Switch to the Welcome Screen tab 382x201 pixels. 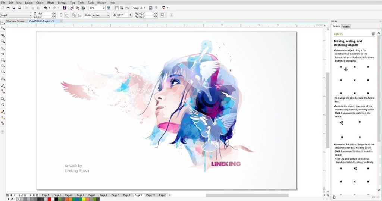(15, 21)
